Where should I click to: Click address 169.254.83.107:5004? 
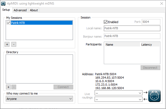click(109, 78)
